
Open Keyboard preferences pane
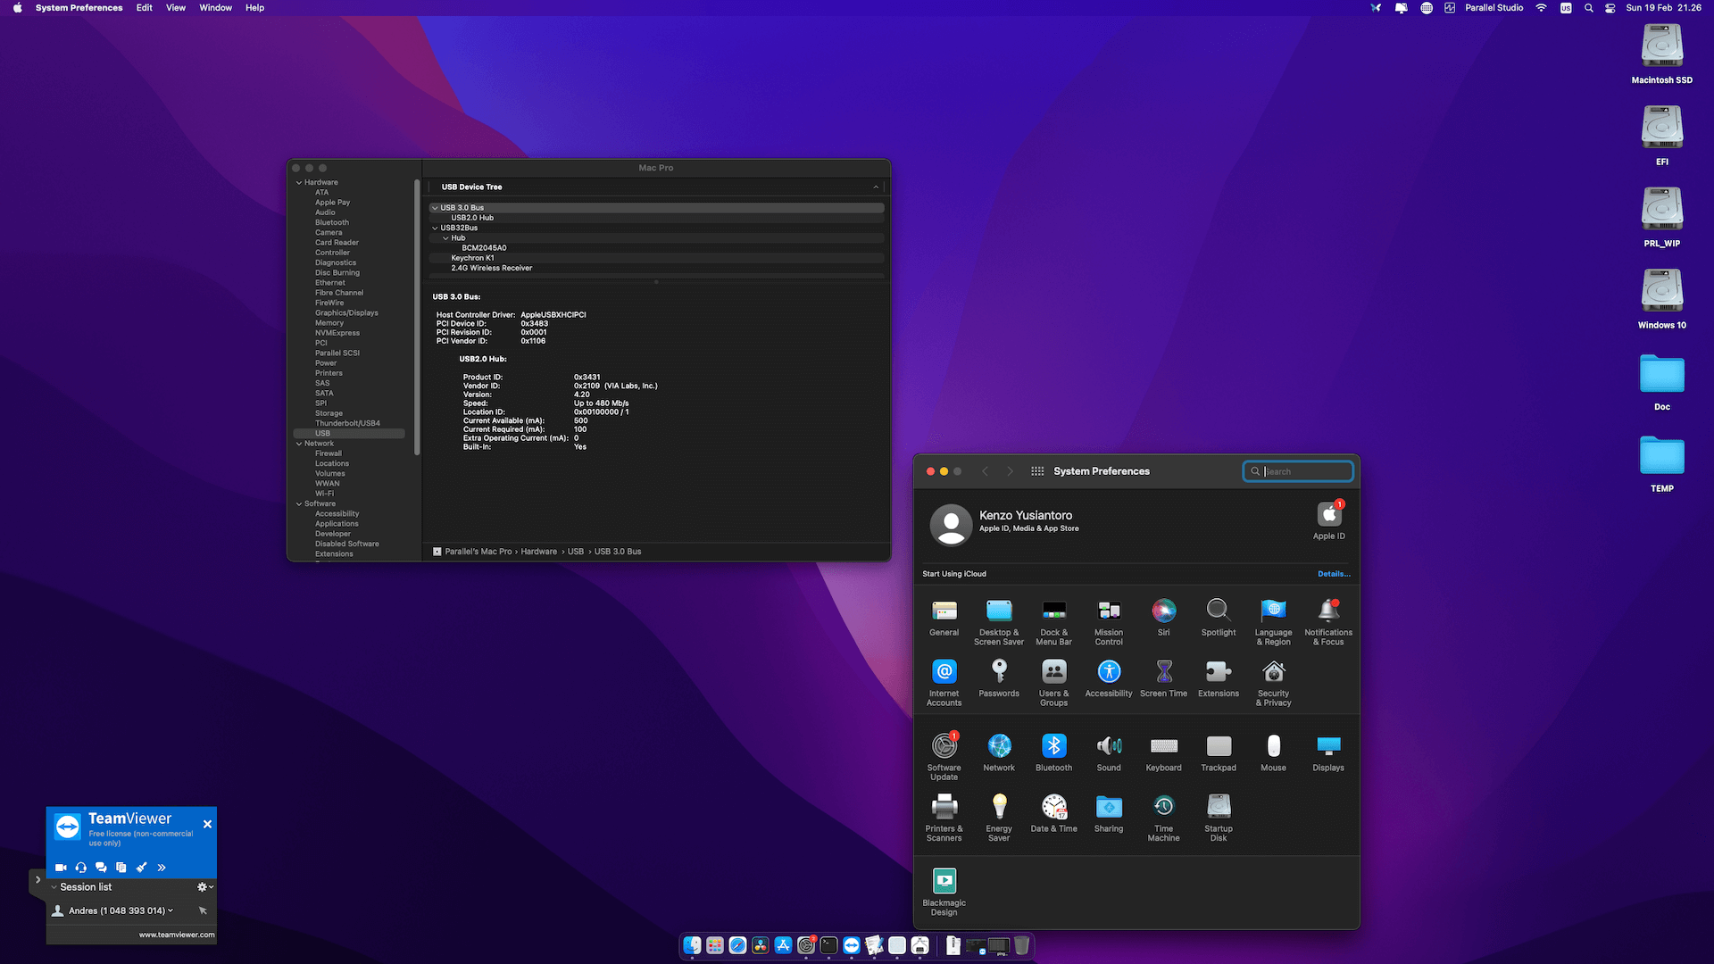click(x=1163, y=752)
